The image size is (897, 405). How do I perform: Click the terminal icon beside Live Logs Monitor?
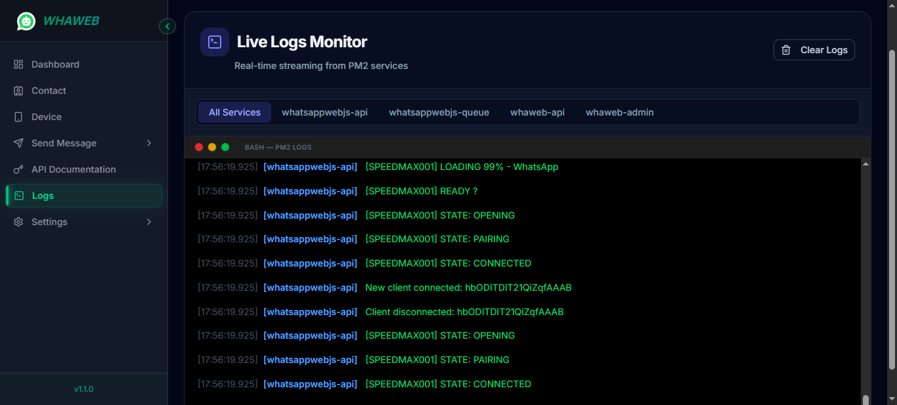[x=214, y=41]
